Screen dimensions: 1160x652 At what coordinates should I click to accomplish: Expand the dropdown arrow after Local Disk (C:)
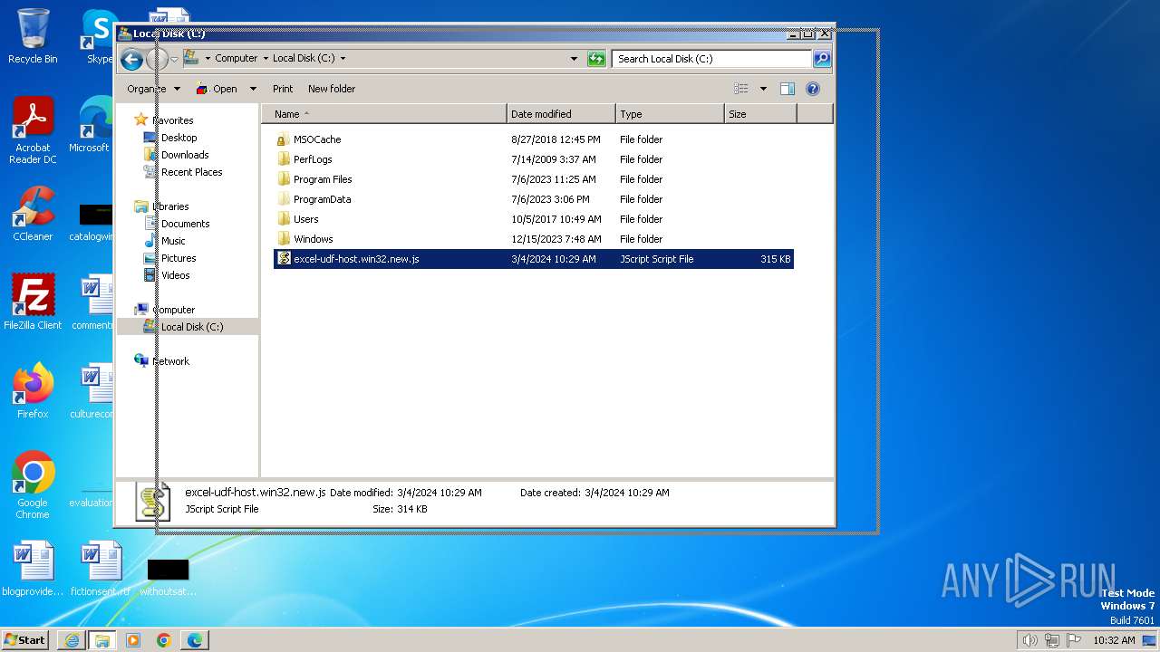tap(343, 58)
